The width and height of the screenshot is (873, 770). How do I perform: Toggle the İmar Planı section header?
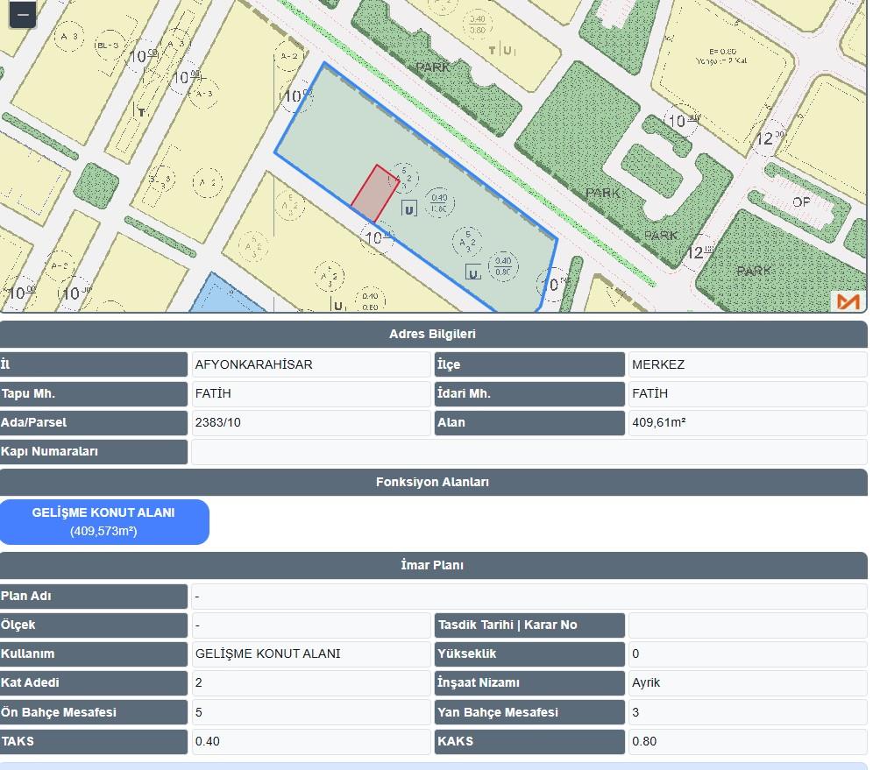point(433,565)
